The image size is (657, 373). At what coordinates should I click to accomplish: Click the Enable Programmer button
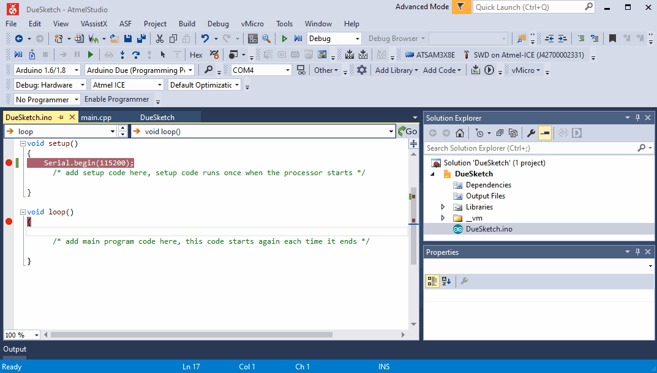pyautogui.click(x=116, y=99)
